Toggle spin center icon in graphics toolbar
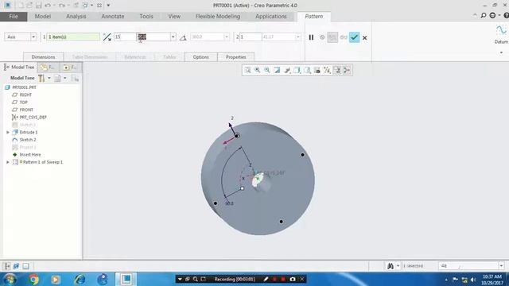The height and width of the screenshot is (286, 509). tap(347, 70)
